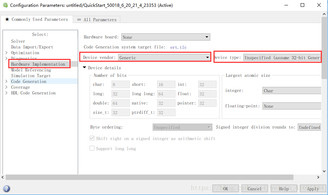Select Data Import/Export in the tree
This screenshot has height=195, width=328.
click(x=32, y=47)
